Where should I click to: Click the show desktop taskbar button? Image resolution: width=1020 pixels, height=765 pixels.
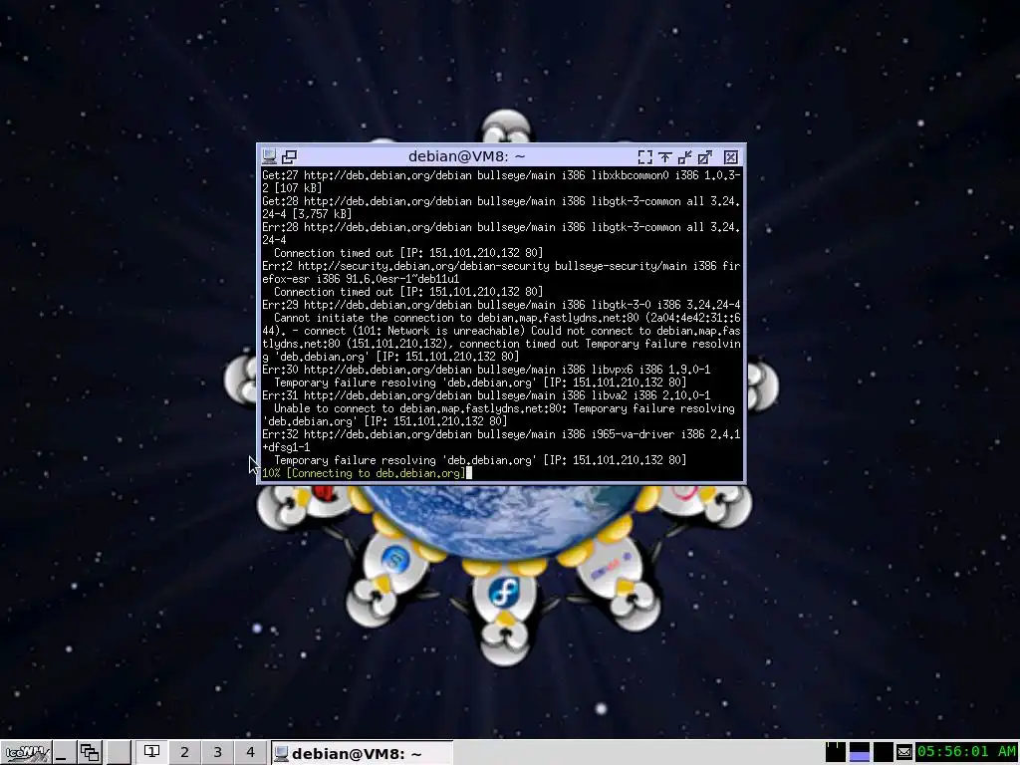click(x=64, y=753)
